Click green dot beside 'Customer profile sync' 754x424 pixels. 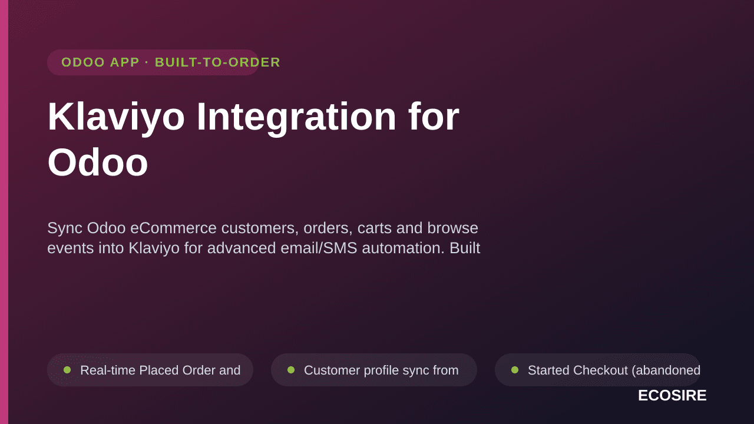coord(291,370)
